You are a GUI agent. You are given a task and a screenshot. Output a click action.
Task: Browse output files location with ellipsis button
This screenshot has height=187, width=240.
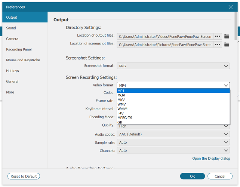click(218, 36)
